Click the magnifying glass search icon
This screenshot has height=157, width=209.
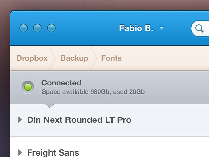(200, 29)
